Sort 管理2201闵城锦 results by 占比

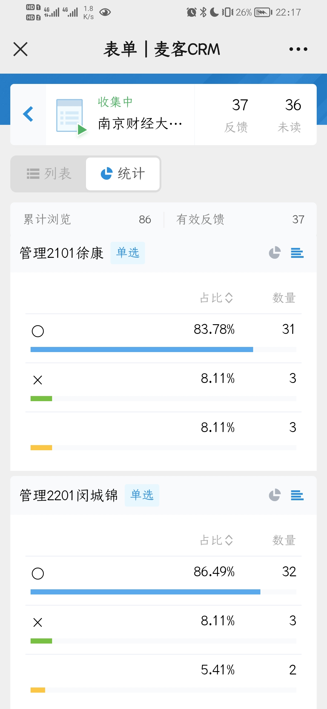[x=216, y=540]
